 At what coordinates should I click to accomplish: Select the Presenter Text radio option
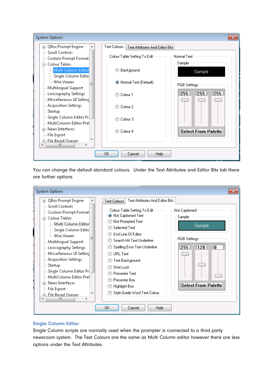[x=110, y=273]
